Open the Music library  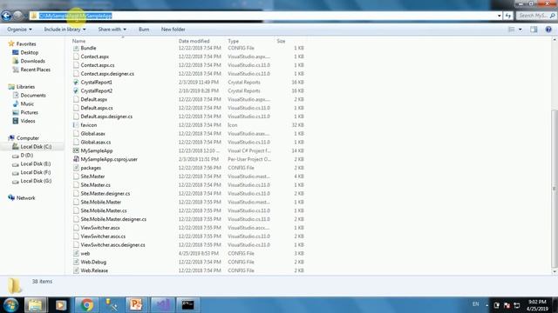27,104
